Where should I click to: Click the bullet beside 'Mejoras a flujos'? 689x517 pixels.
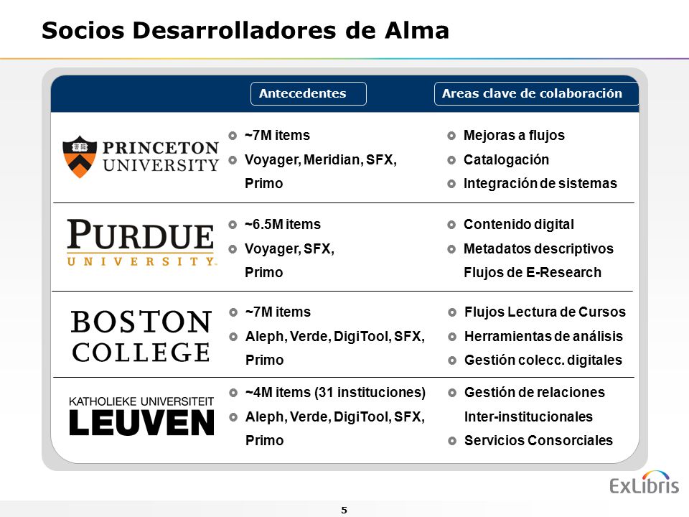point(451,136)
